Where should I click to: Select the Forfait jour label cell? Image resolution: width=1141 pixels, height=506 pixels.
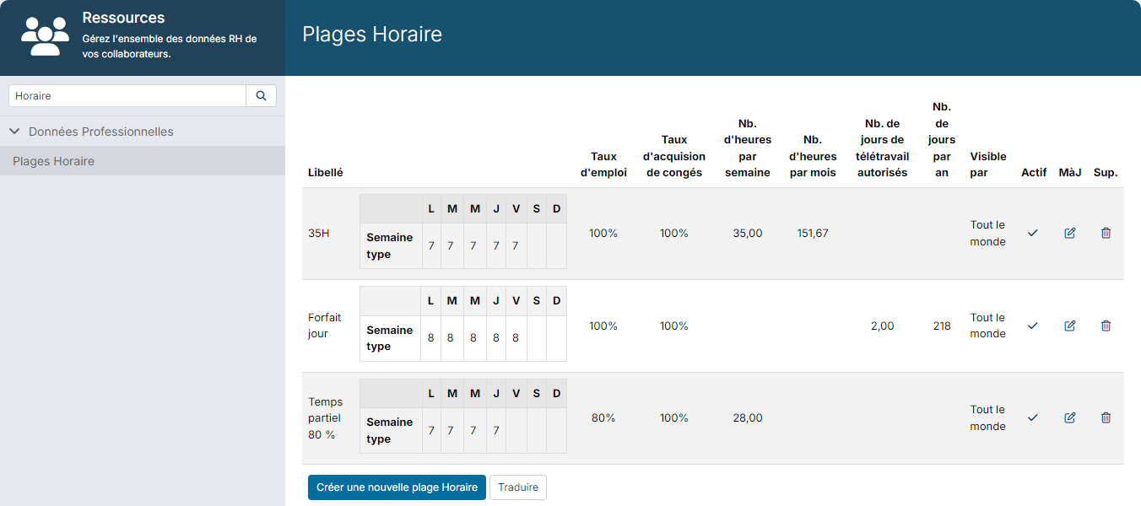coord(325,326)
